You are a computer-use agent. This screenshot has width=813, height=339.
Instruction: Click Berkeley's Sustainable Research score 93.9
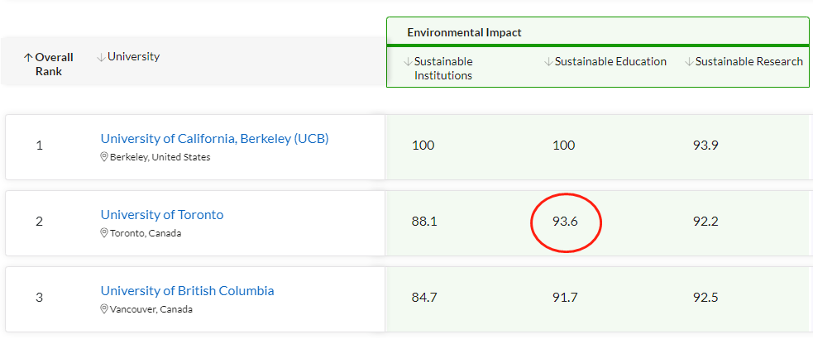tap(705, 146)
